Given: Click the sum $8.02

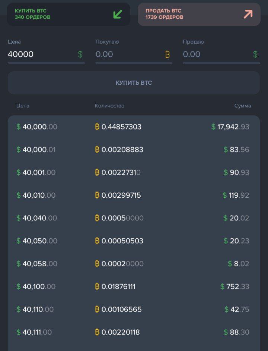Looking at the screenshot, I should [238, 264].
